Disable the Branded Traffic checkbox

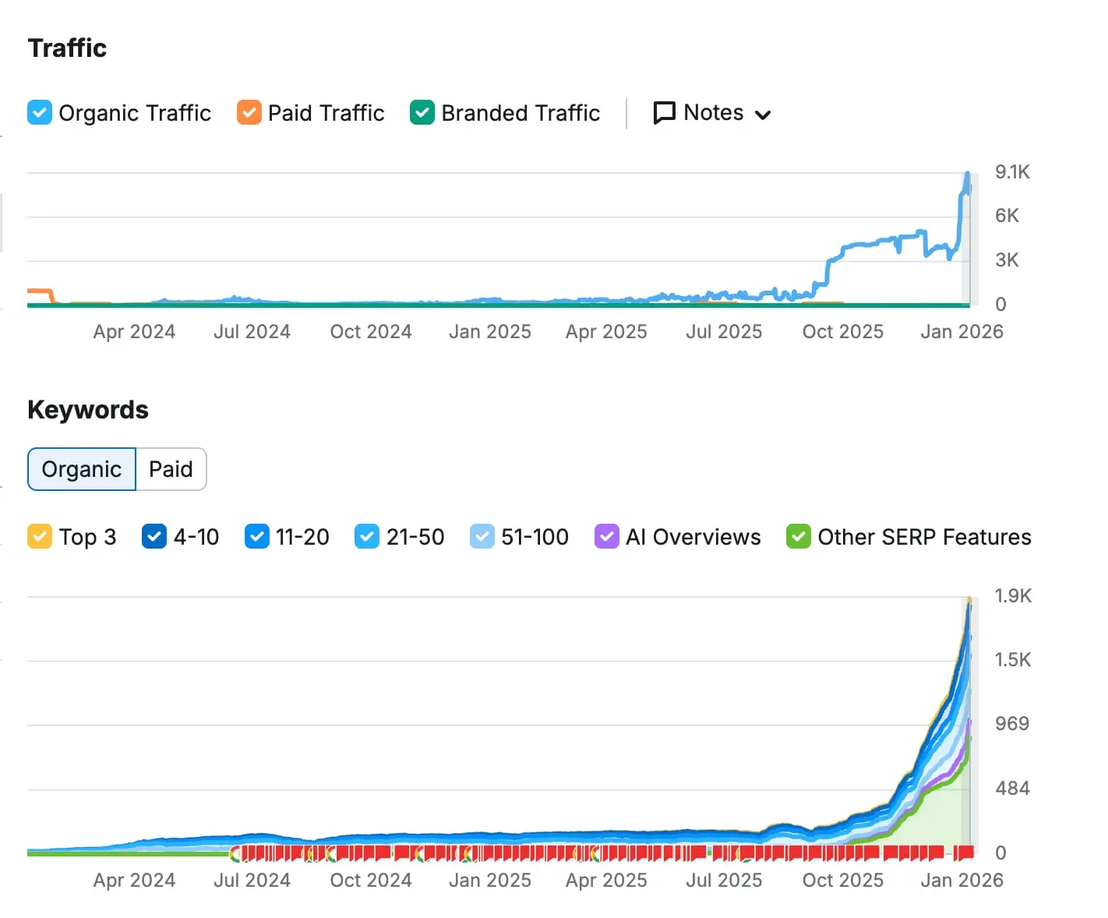tap(422, 113)
